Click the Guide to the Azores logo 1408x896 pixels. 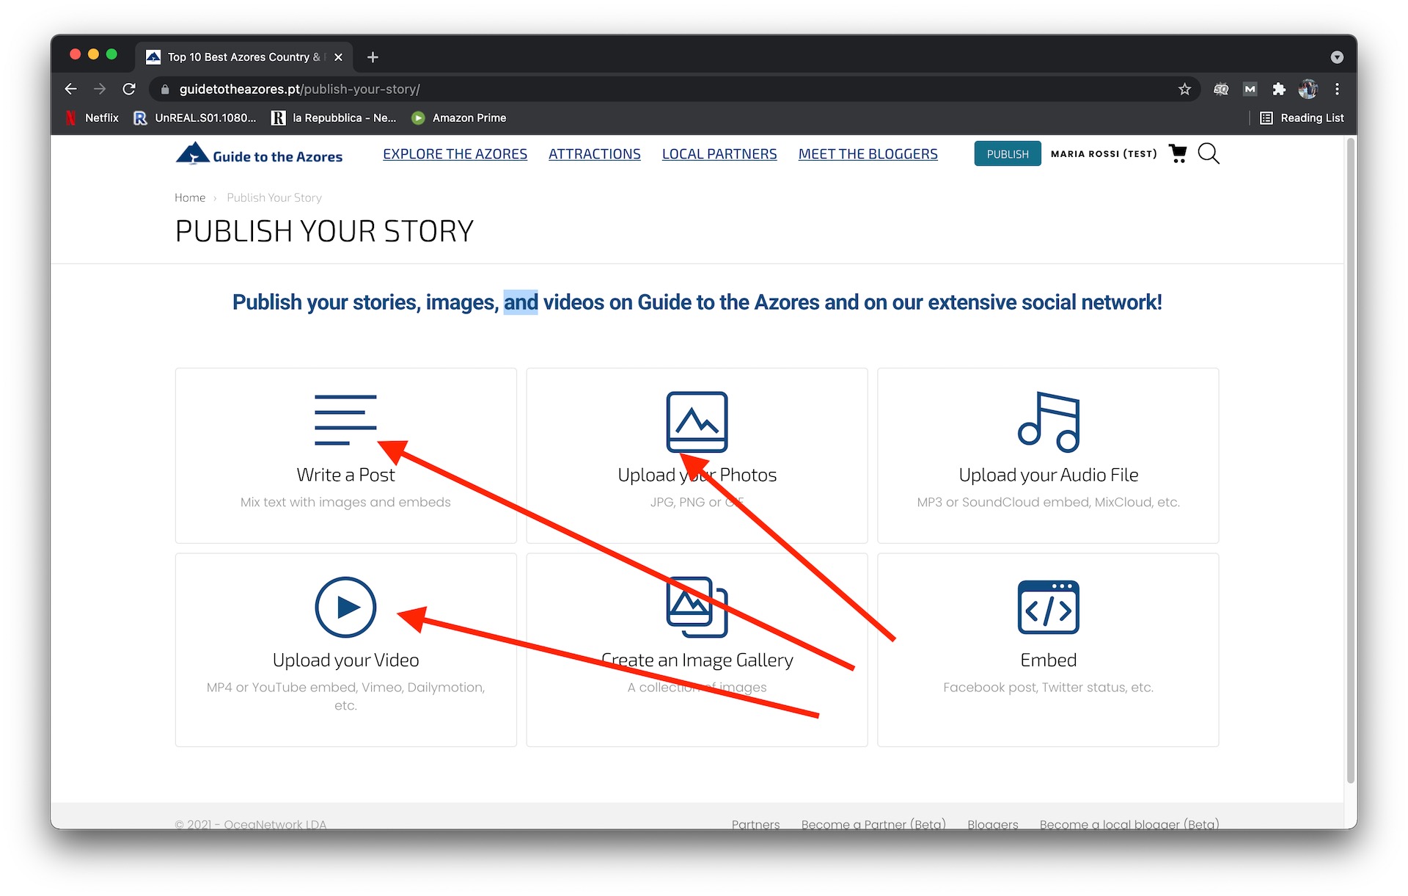pyautogui.click(x=259, y=153)
